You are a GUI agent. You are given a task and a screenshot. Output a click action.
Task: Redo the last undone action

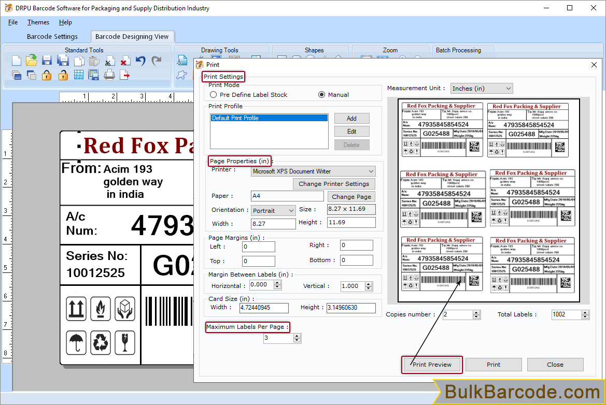pos(156,61)
